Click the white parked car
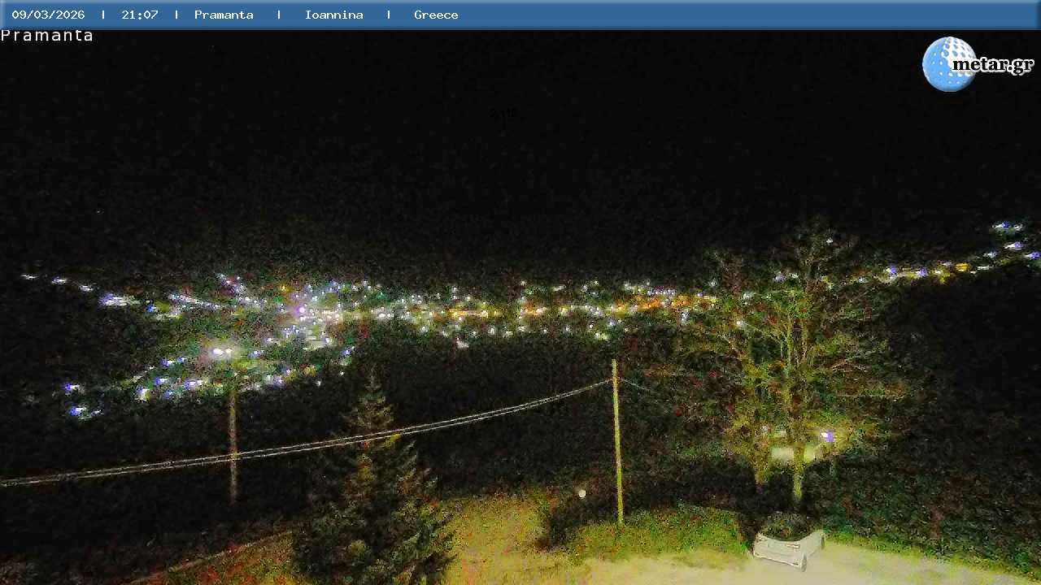The height and width of the screenshot is (585, 1041). point(787,539)
